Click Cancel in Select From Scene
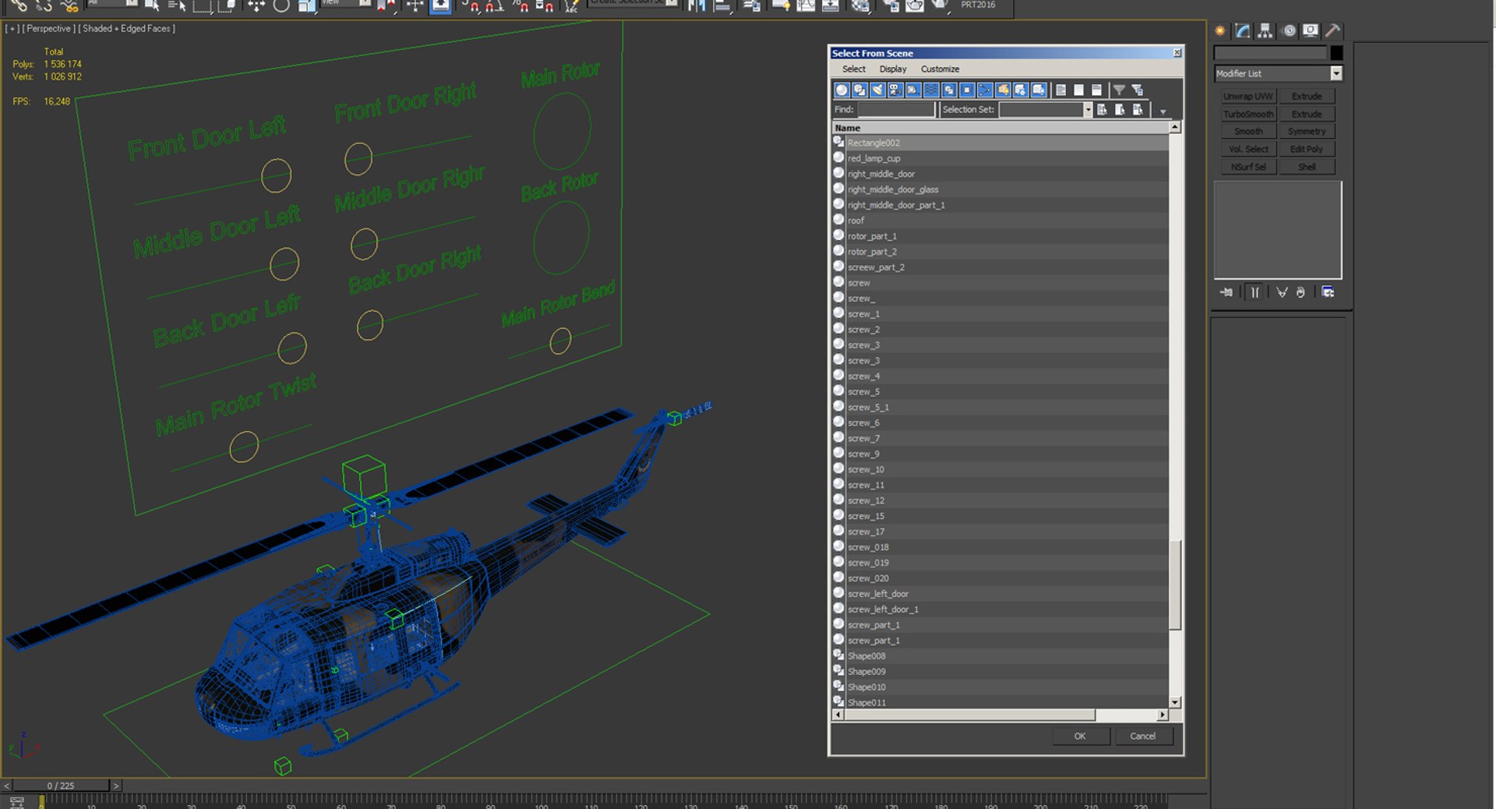The width and height of the screenshot is (1496, 809). (1142, 736)
